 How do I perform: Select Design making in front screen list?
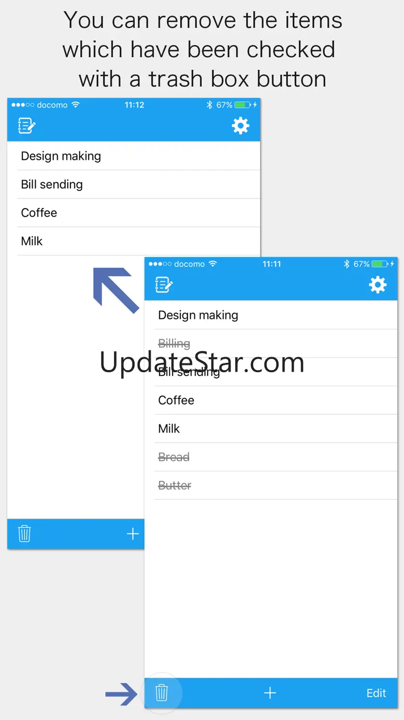click(271, 315)
